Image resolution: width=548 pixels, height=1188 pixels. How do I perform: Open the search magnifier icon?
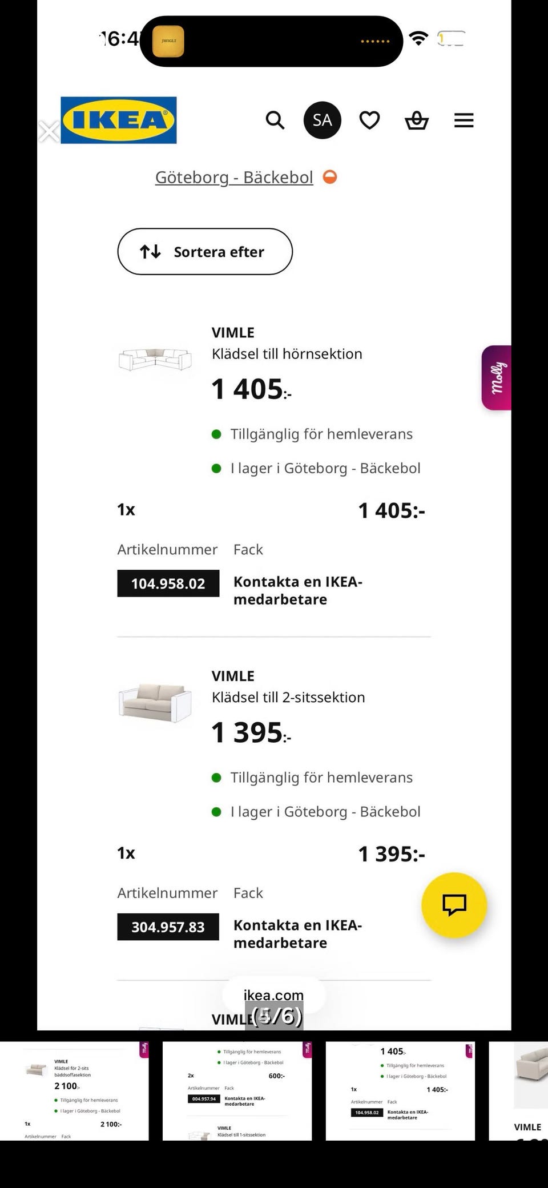(275, 120)
